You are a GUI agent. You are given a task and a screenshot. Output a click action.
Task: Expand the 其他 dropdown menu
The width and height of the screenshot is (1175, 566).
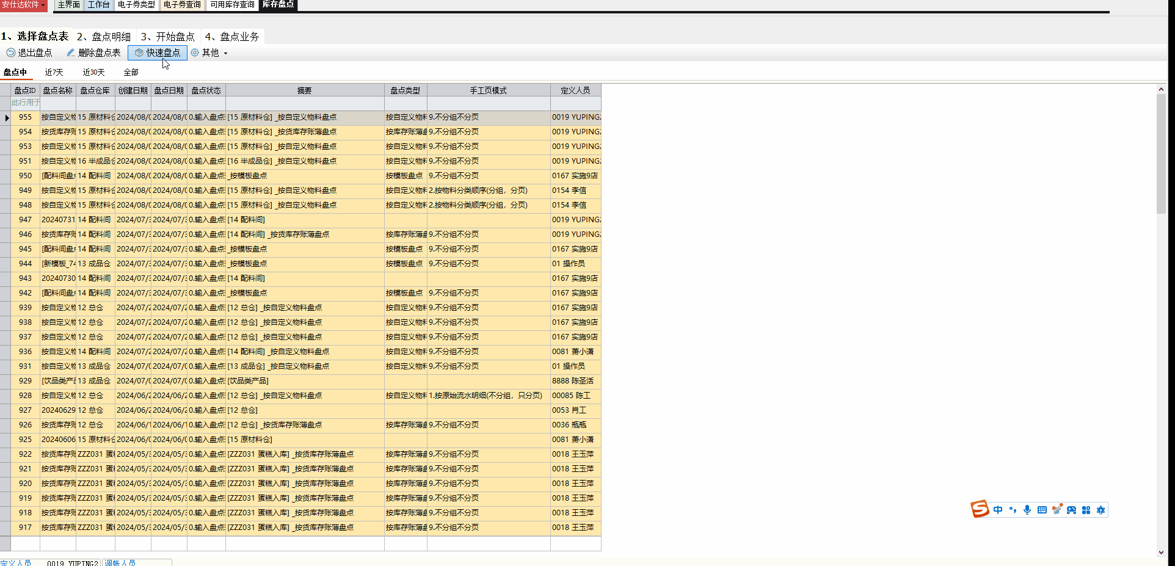pyautogui.click(x=209, y=53)
